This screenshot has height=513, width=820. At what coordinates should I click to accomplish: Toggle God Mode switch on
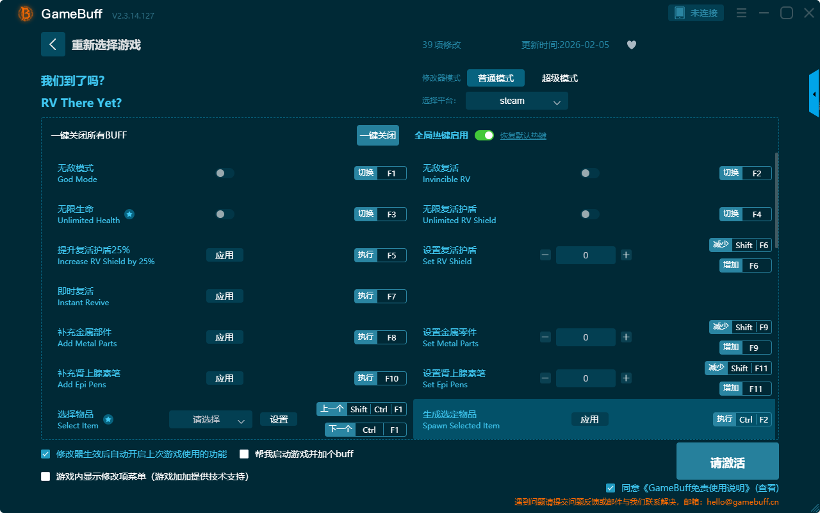pos(225,173)
